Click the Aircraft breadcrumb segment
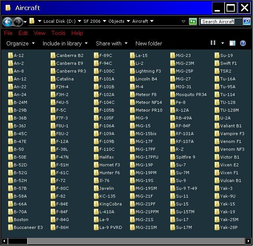Viewport: 253px width, 246px height. (140, 21)
